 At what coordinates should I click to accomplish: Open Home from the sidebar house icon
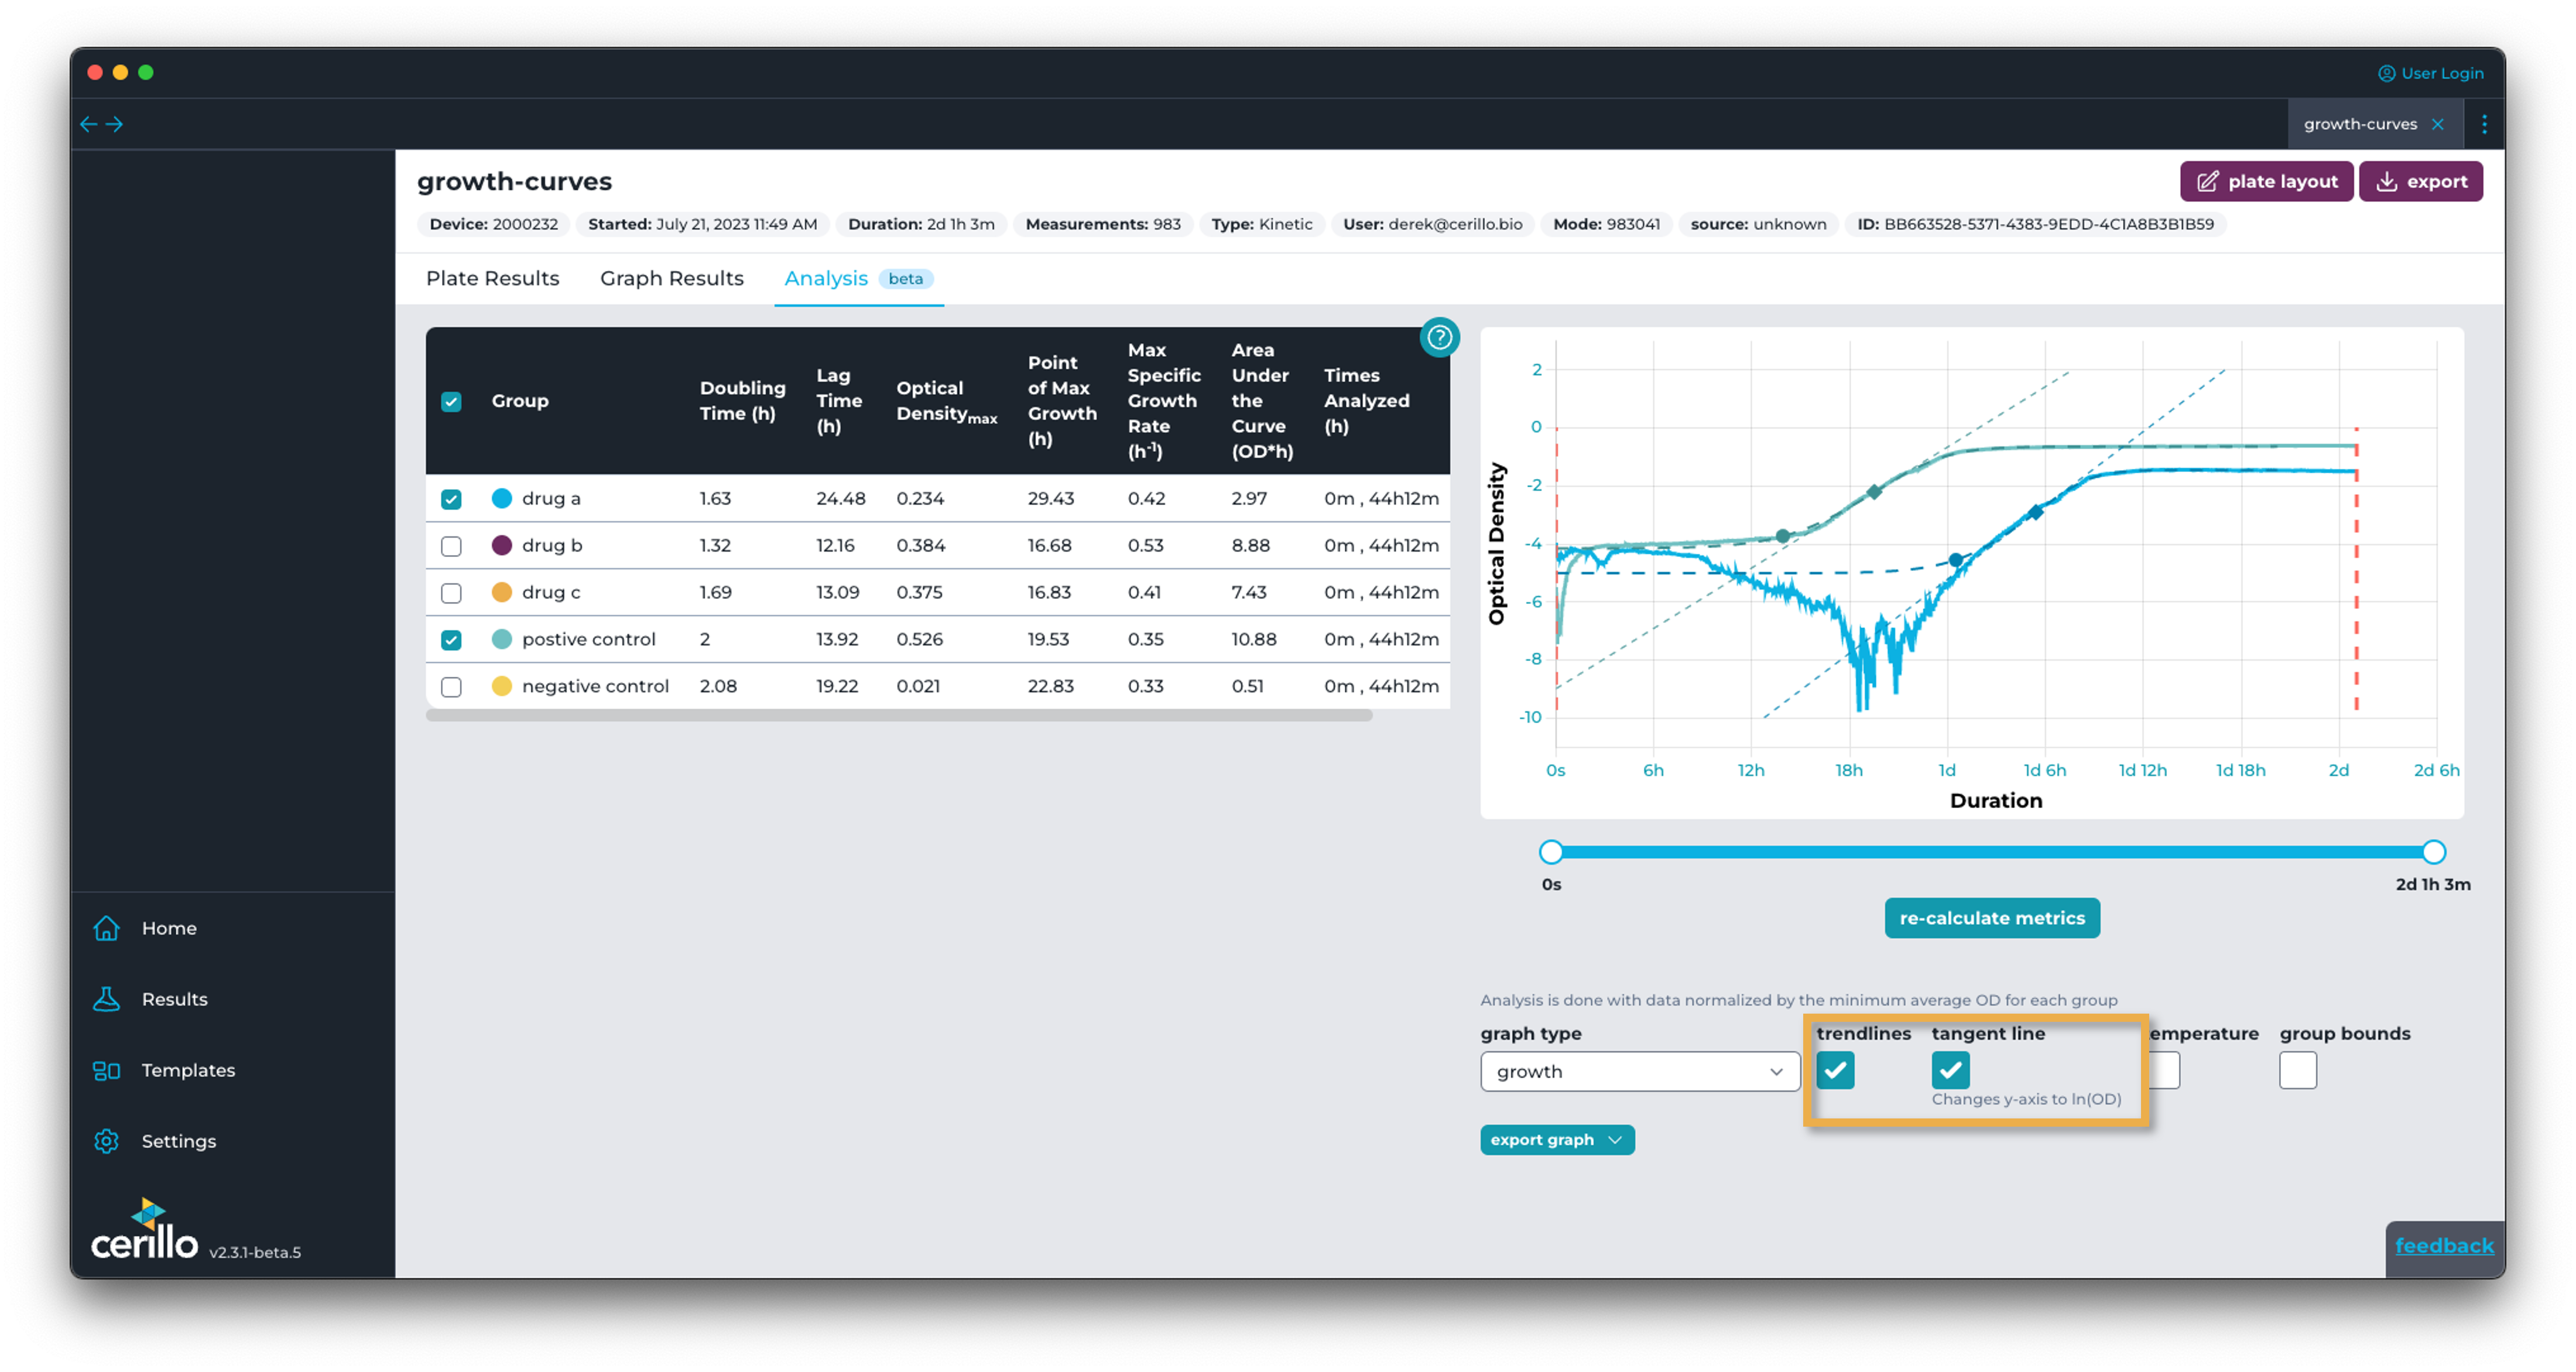(x=107, y=928)
